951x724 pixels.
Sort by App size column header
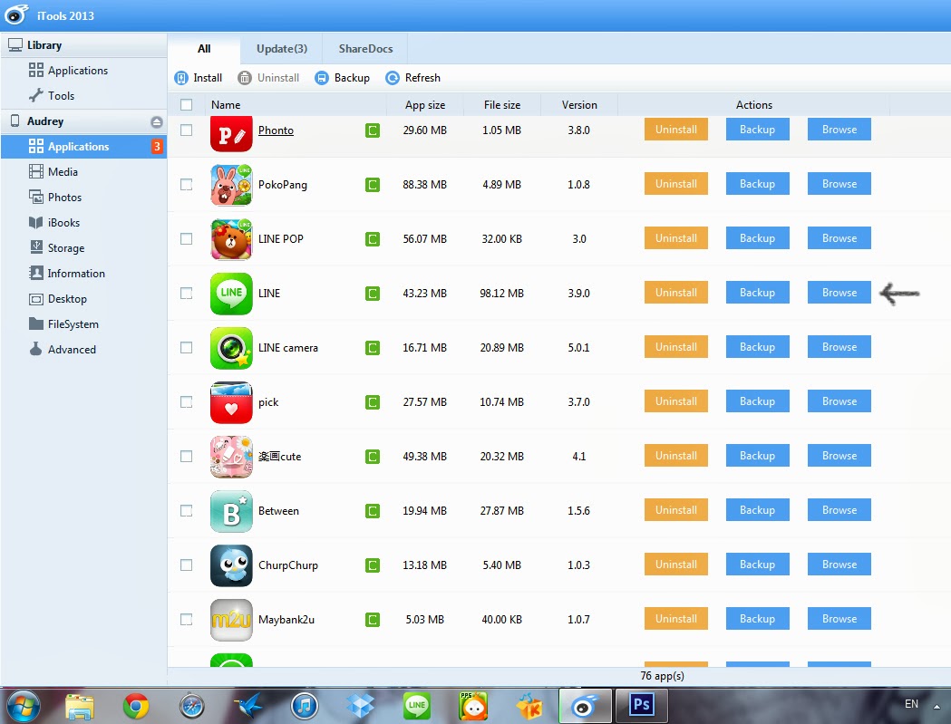425,105
